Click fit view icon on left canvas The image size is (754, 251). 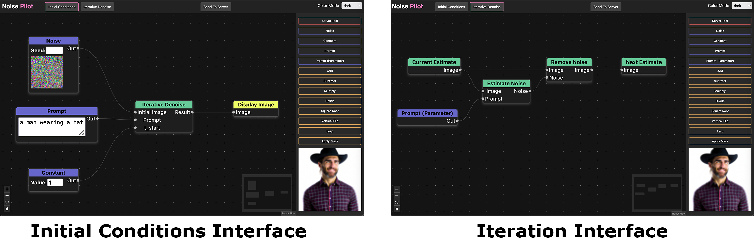pos(7,202)
